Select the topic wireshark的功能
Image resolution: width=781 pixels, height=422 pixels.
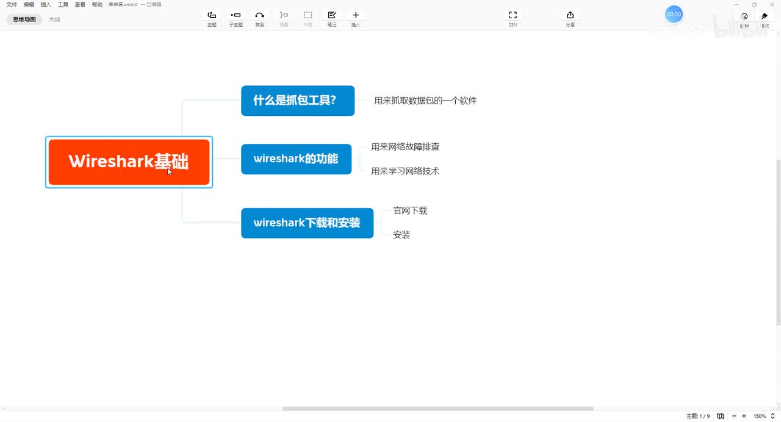tap(296, 159)
